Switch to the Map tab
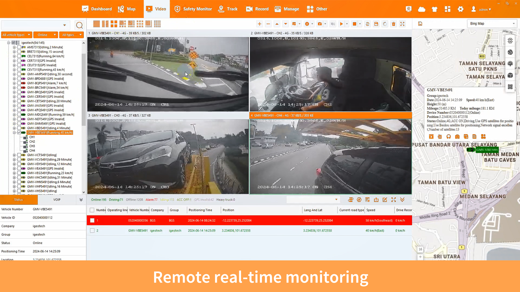This screenshot has width=520, height=292. [x=127, y=9]
